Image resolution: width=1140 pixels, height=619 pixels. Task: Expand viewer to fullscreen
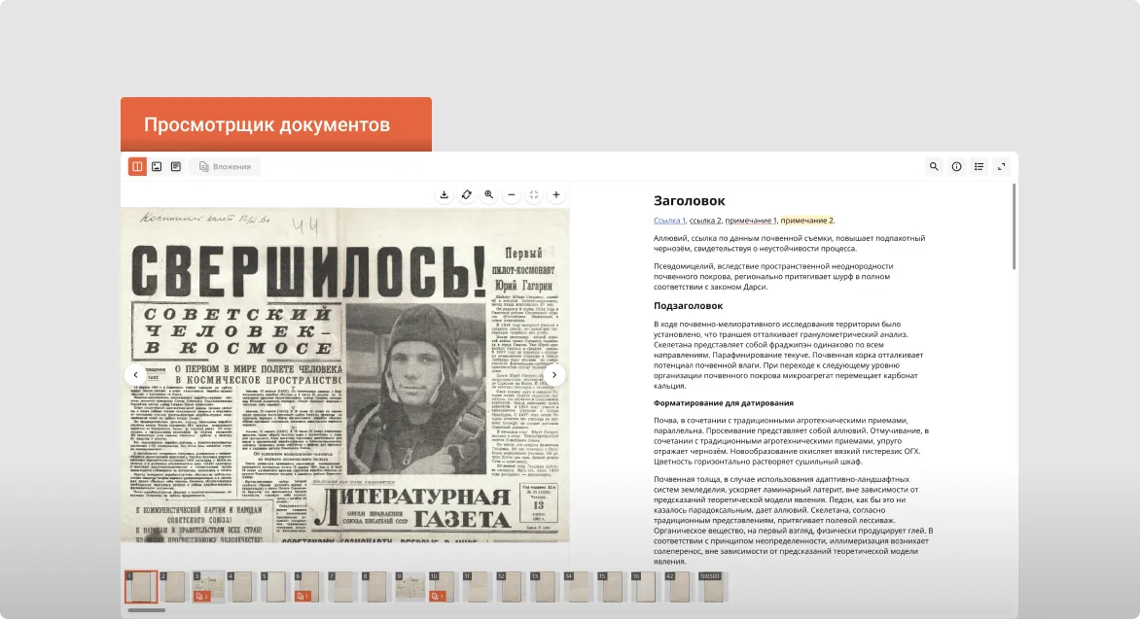1002,166
